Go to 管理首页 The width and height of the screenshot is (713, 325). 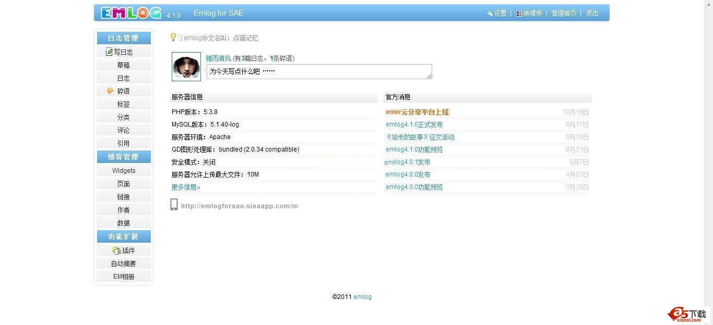(564, 14)
